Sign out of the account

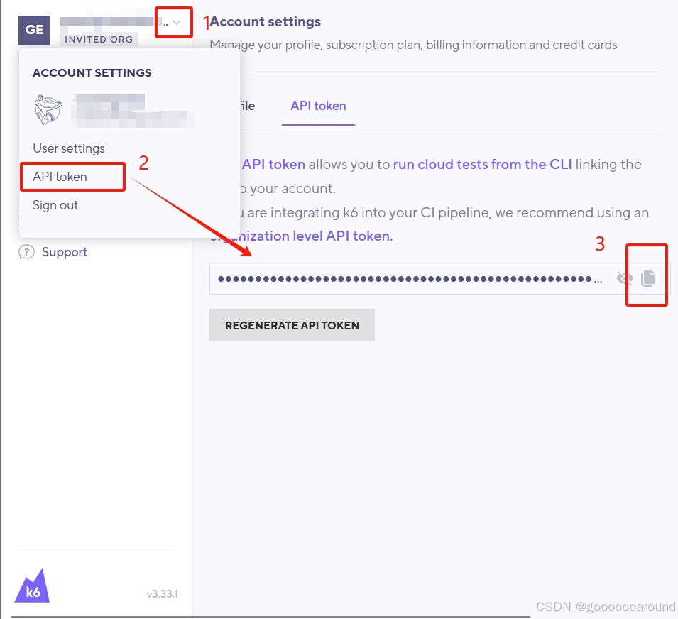(55, 205)
